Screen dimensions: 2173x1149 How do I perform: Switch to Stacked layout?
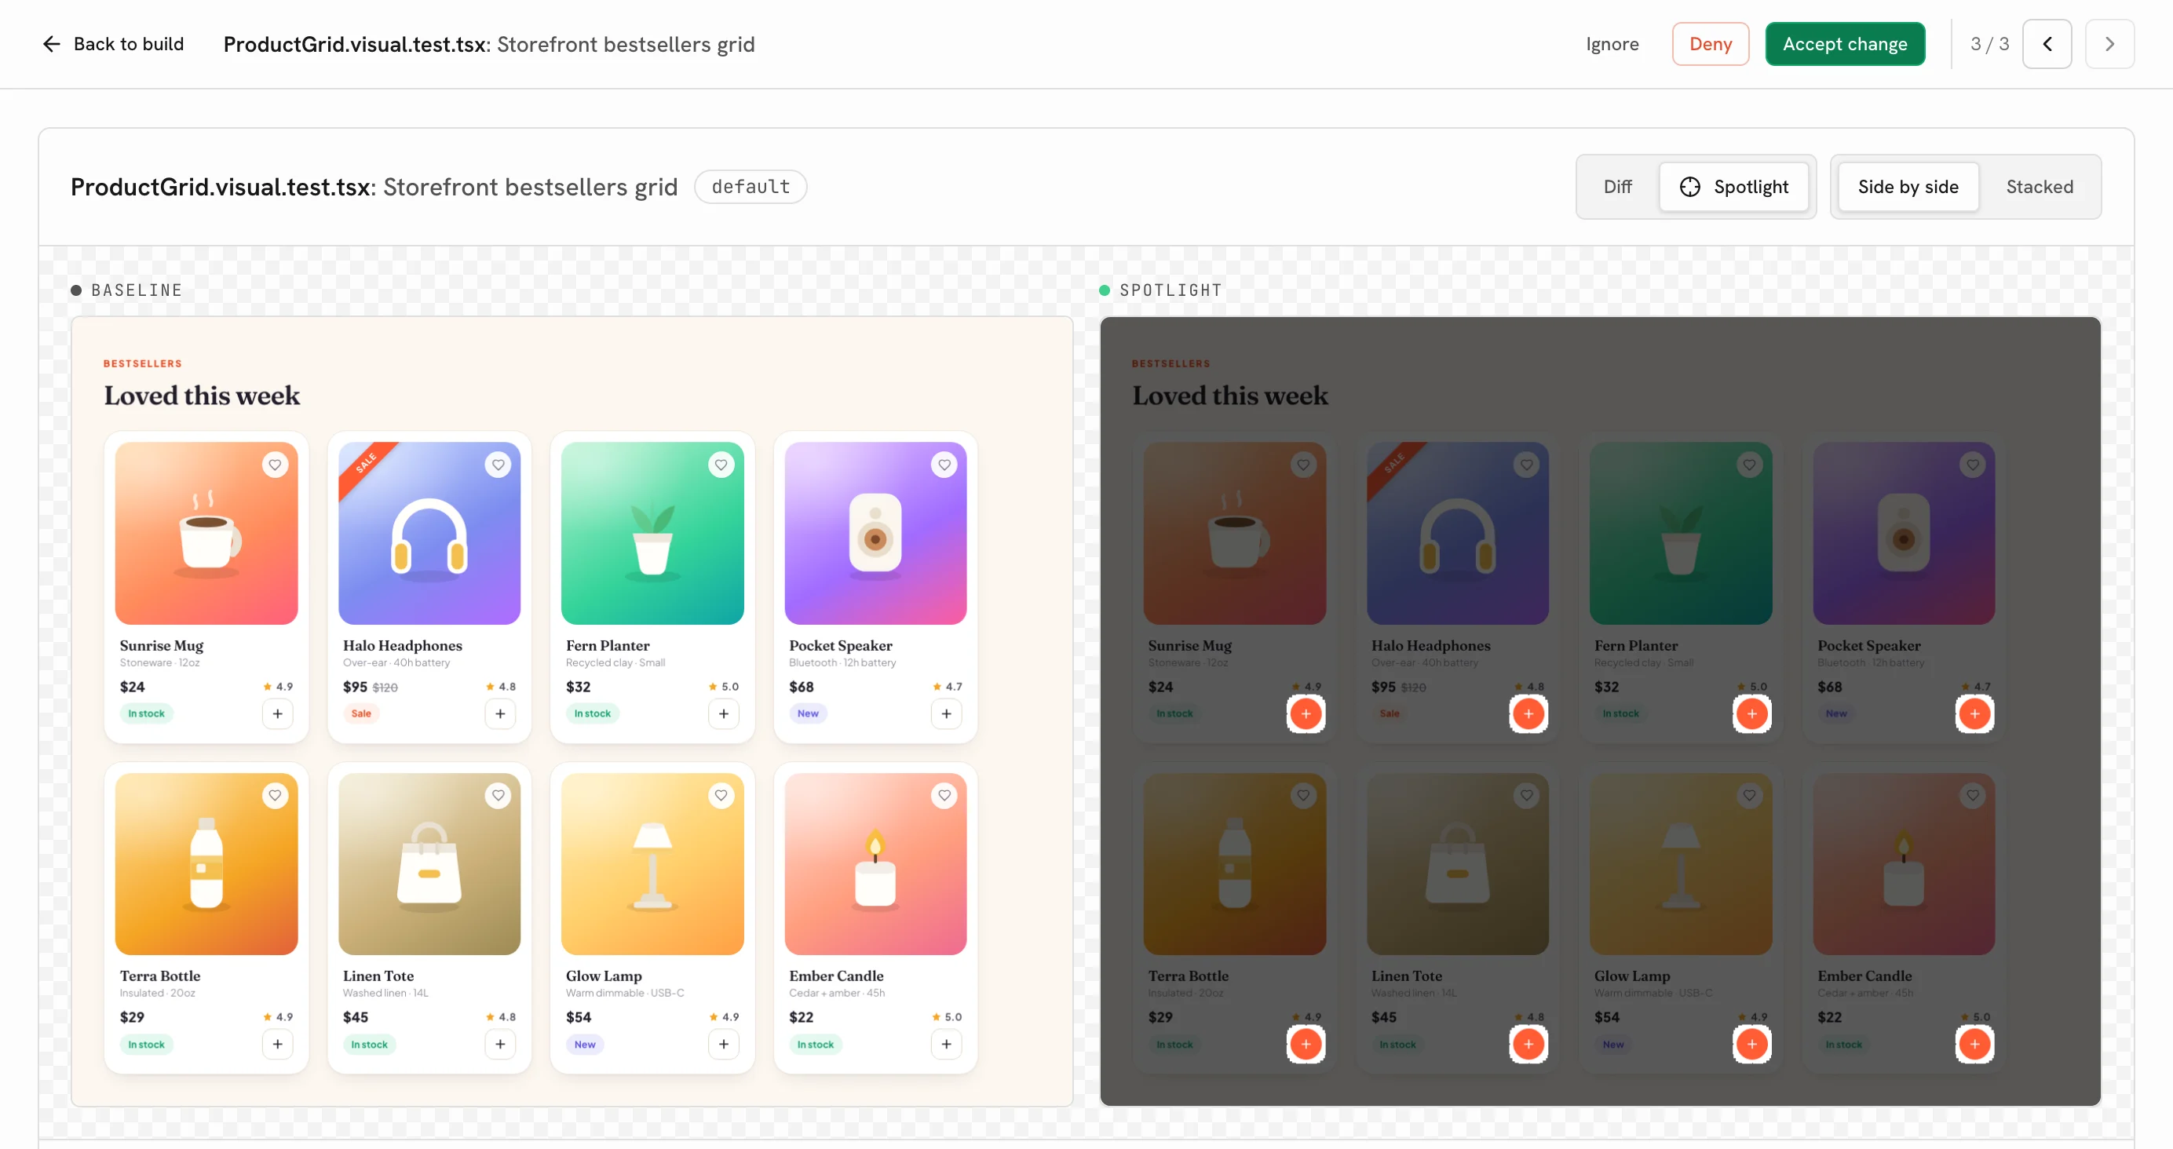tap(2039, 187)
